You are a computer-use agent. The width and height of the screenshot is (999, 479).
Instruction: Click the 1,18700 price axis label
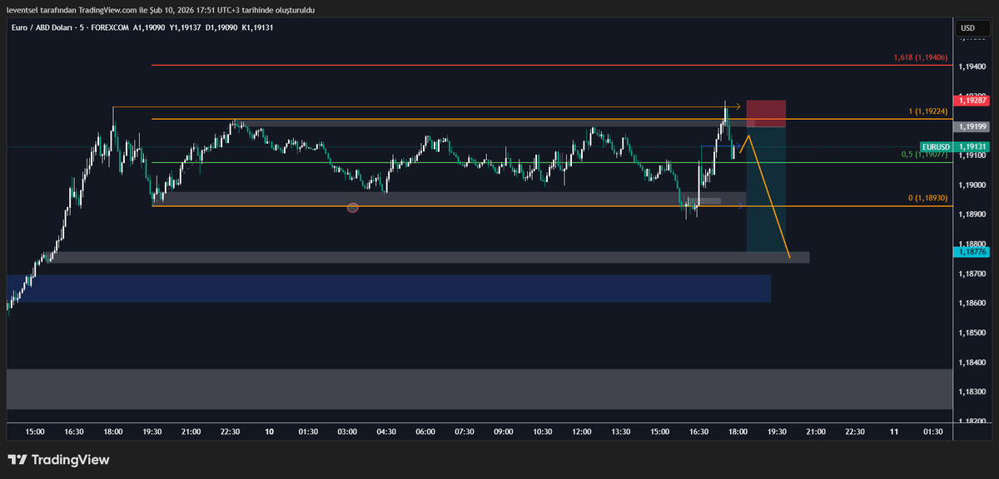973,274
